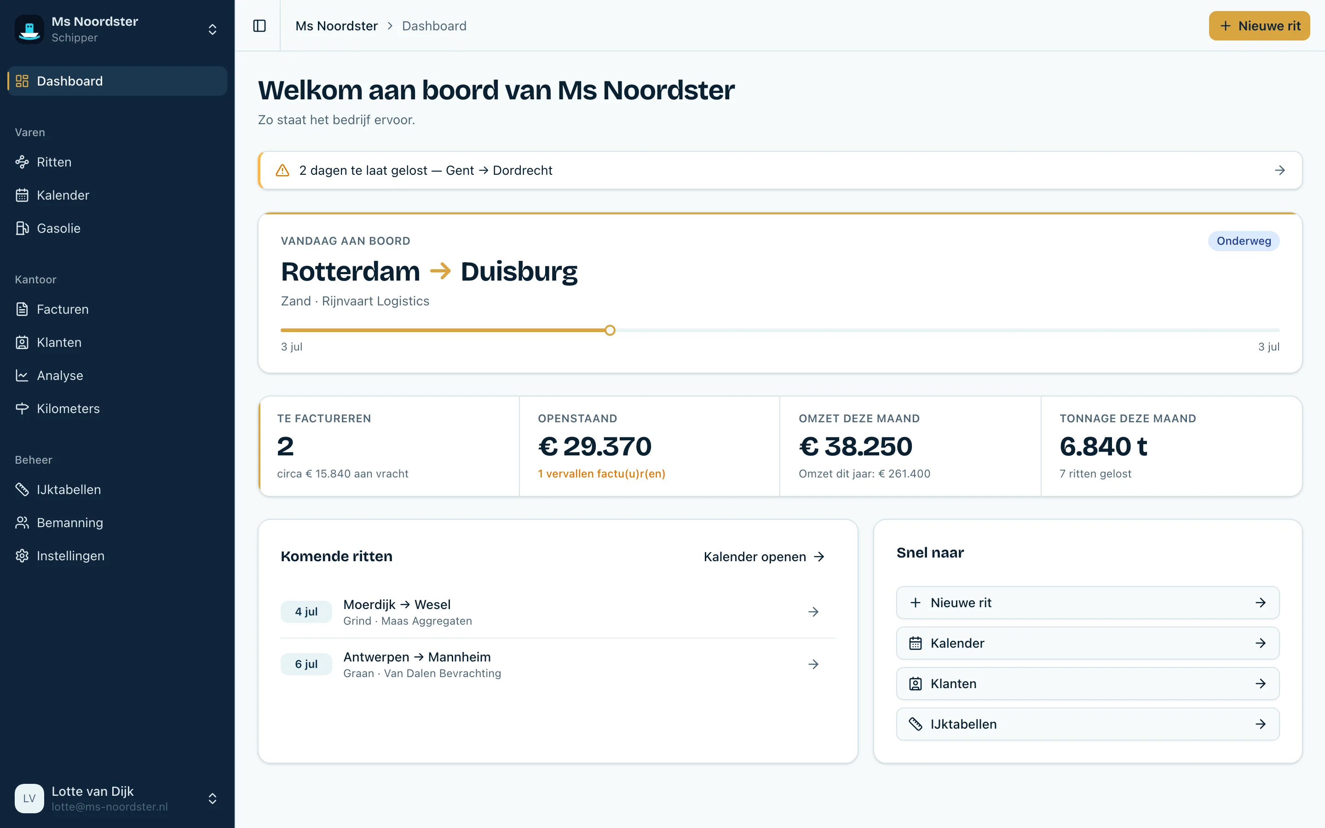The image size is (1325, 828).
Task: Click calendar icon in Snel naar Kalender
Action: click(916, 643)
